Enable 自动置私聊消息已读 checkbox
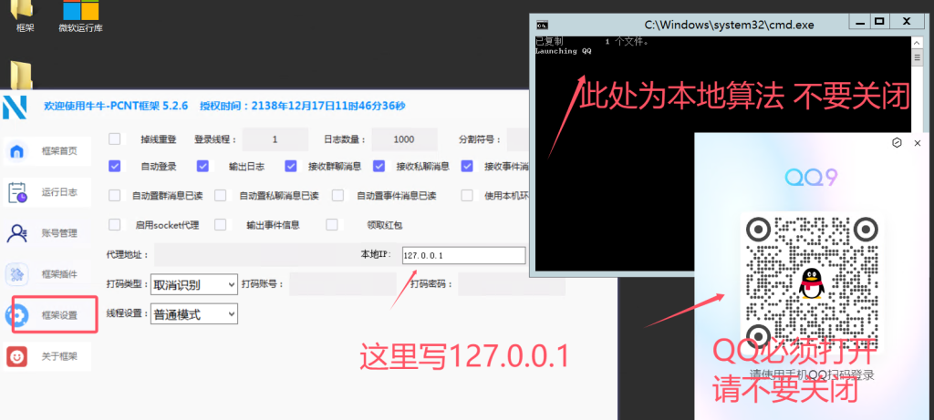 pyautogui.click(x=221, y=195)
